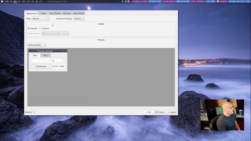Switch to Tab 2 in Preview Window
The height and width of the screenshot is (141, 251).
coord(45,55)
